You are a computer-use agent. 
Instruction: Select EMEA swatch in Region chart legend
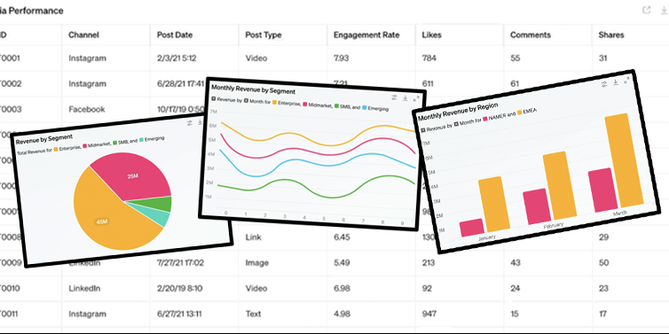pyautogui.click(x=519, y=113)
